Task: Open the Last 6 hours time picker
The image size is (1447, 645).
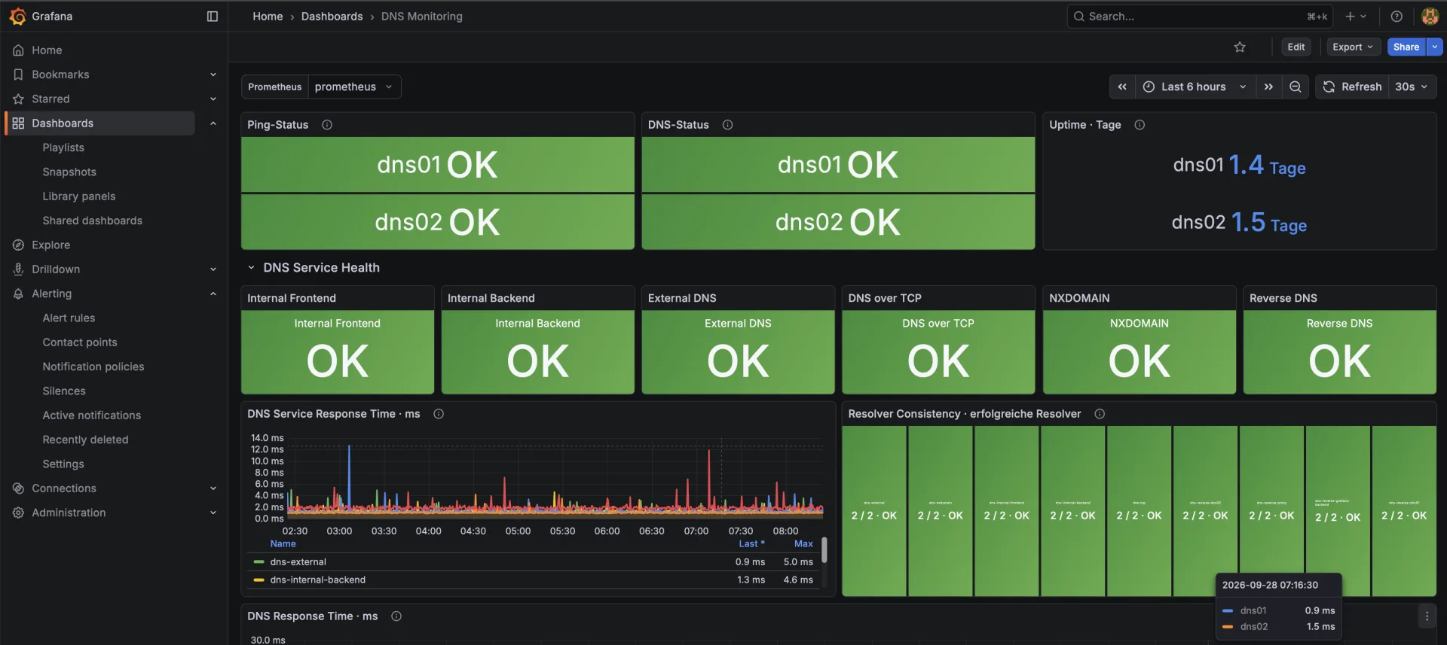Action: 1195,87
